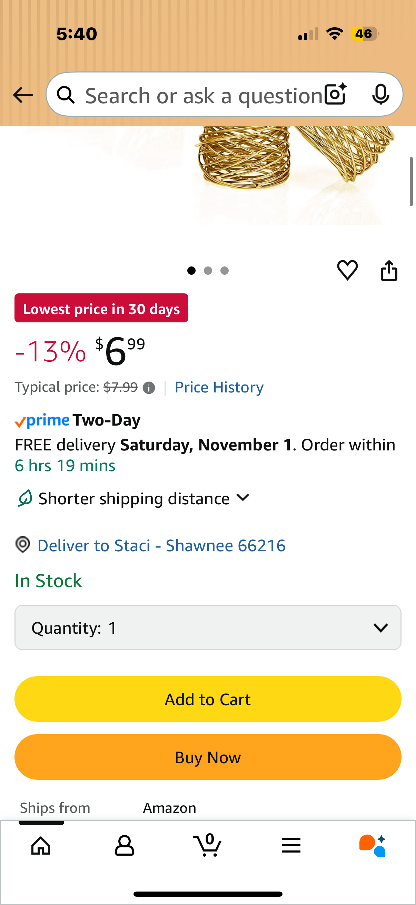The height and width of the screenshot is (905, 416).
Task: Tap the share icon
Action: [389, 270]
